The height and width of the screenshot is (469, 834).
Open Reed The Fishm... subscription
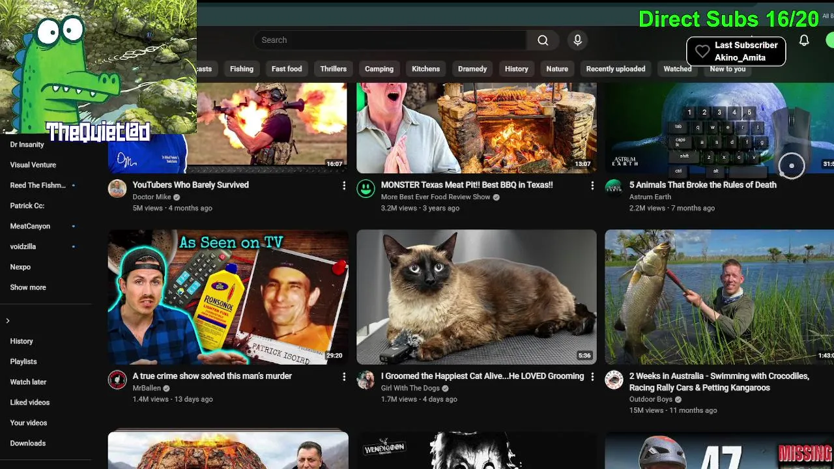tap(38, 186)
